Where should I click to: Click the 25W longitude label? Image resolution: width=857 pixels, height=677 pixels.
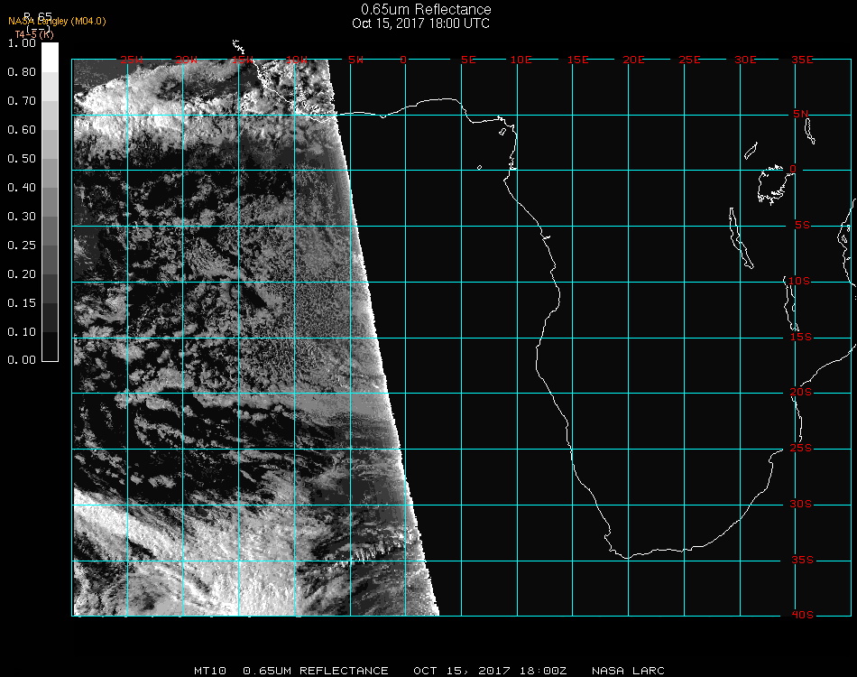(131, 60)
